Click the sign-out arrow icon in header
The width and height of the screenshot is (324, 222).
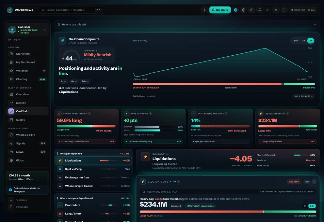(284, 10)
